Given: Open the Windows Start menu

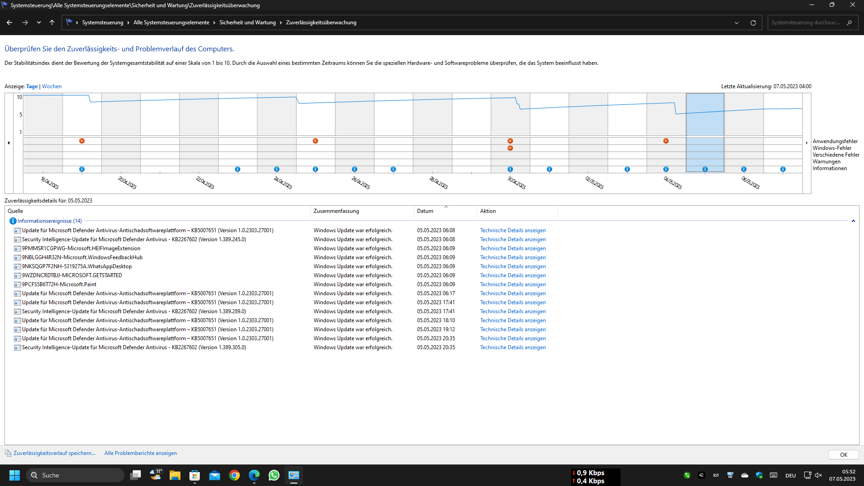Looking at the screenshot, I should (14, 475).
